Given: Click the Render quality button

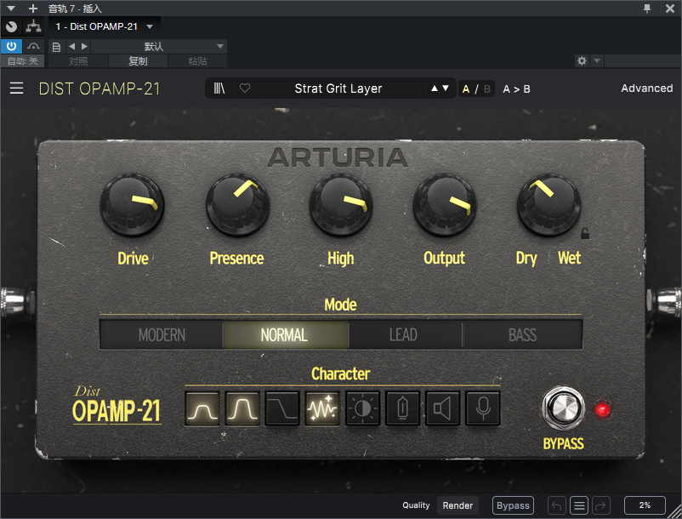Looking at the screenshot, I should click(x=458, y=505).
